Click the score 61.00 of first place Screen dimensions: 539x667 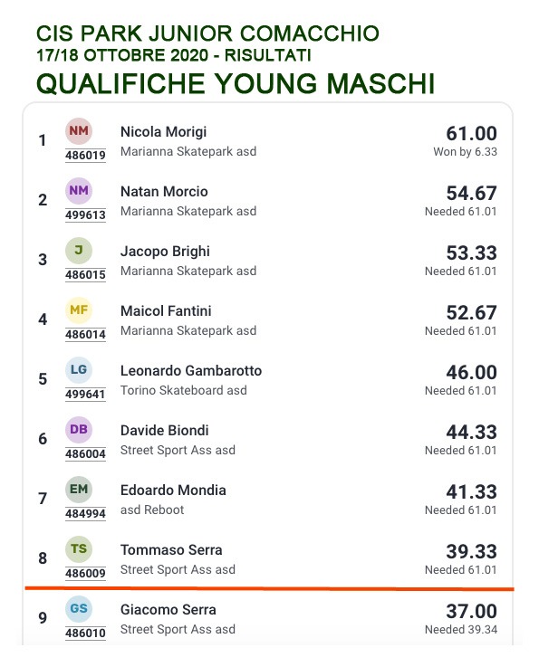471,134
